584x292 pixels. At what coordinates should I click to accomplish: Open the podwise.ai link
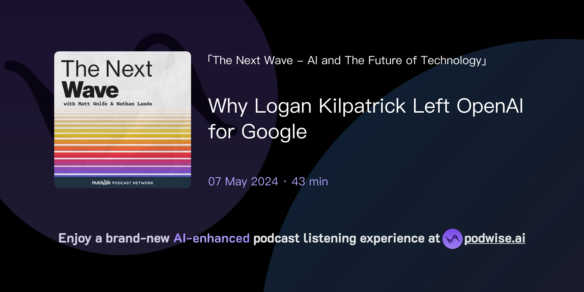click(494, 239)
